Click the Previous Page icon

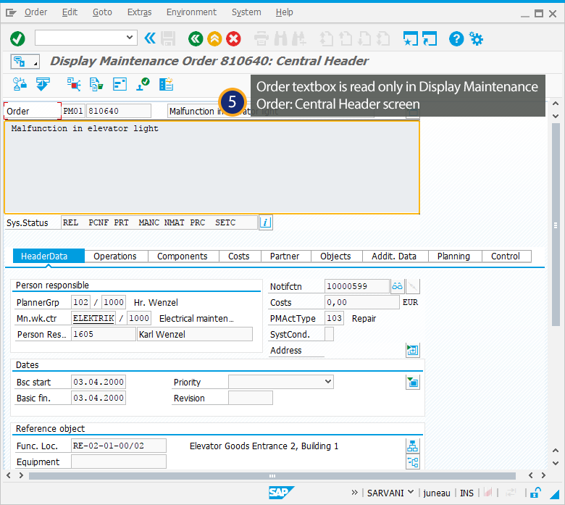(x=346, y=38)
